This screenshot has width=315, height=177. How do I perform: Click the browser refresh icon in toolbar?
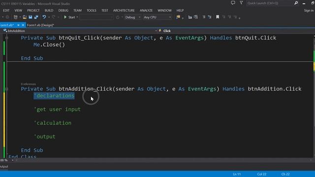point(118,17)
